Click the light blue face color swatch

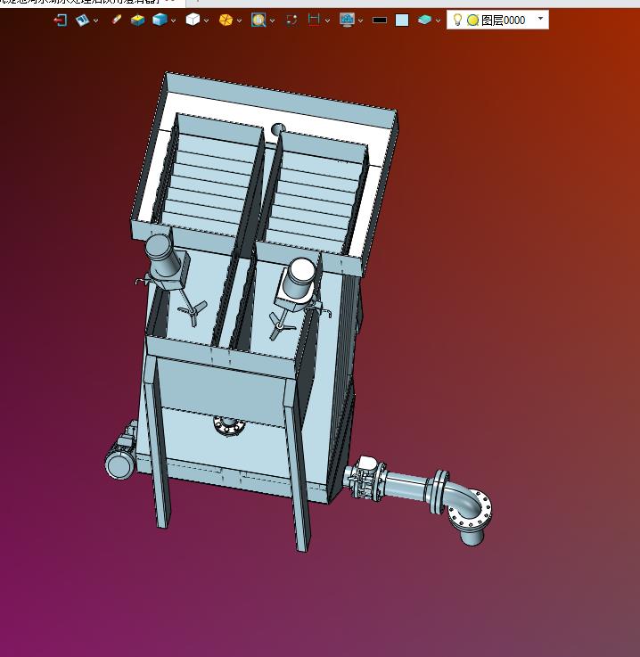[x=402, y=21]
